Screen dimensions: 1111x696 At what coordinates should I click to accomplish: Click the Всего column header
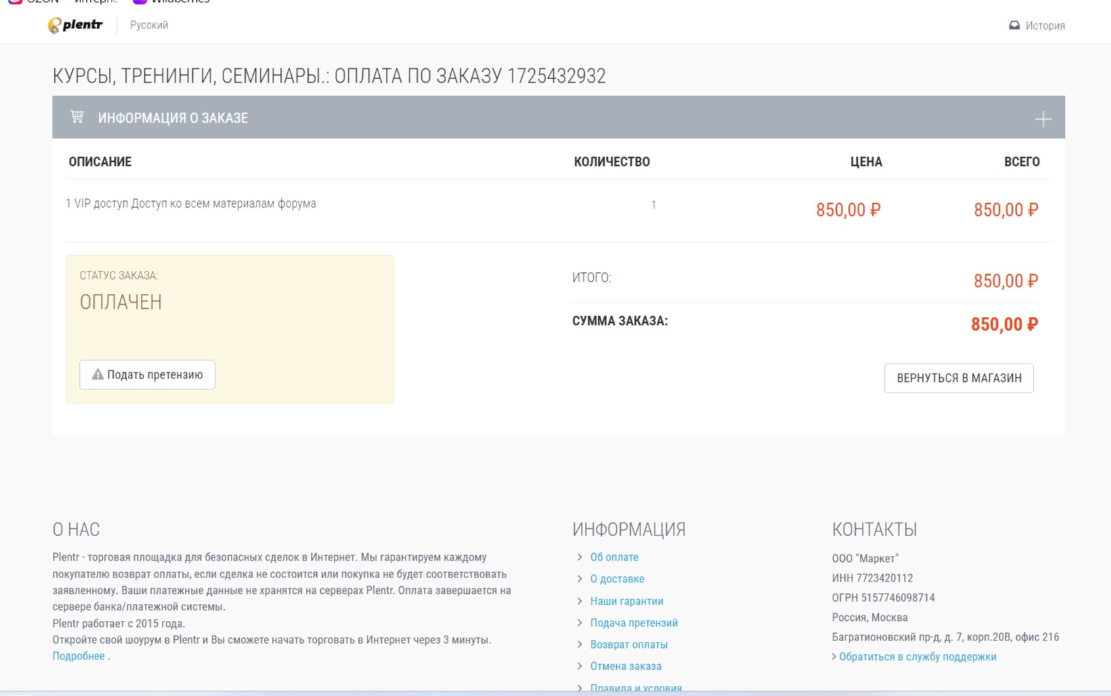[1022, 162]
